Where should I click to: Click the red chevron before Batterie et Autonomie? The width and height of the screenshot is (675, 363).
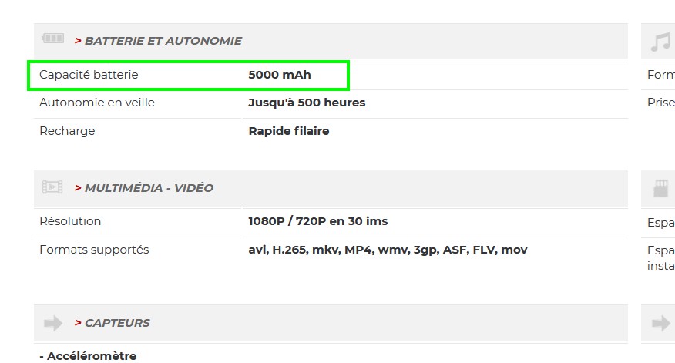point(78,41)
